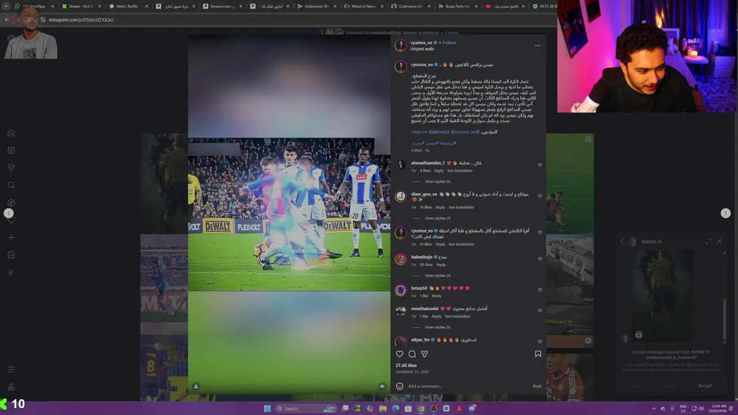This screenshot has height=415, width=738.
Task: Reply to habedkojo's comment
Action: [440, 265]
